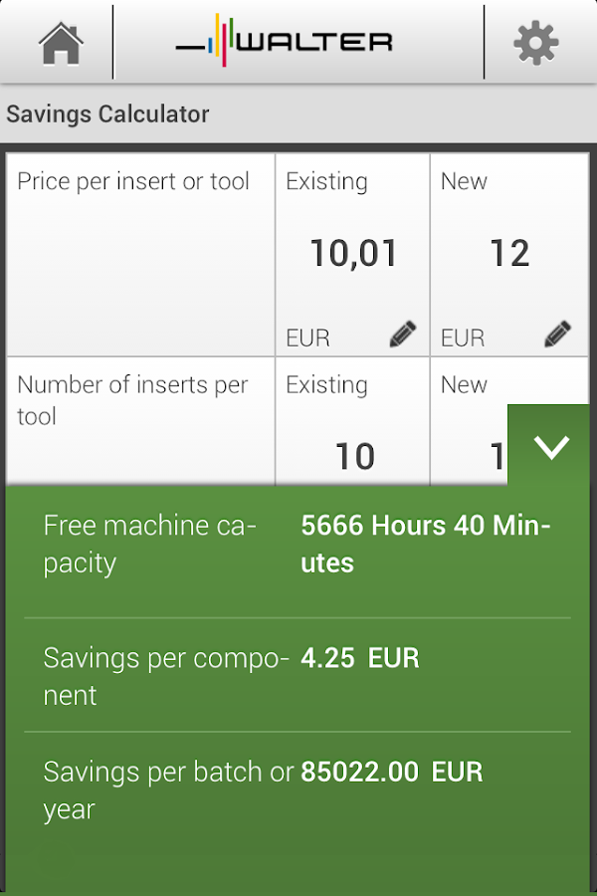Select the 'Price per insert or tool' row label
Image resolution: width=597 pixels, height=896 pixels.
click(x=133, y=182)
